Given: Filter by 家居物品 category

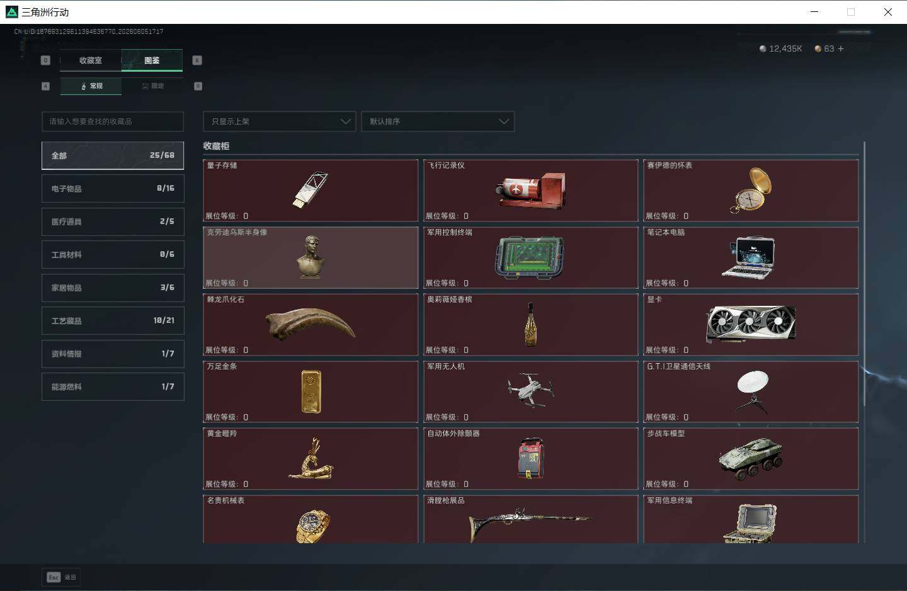Looking at the screenshot, I should [113, 288].
